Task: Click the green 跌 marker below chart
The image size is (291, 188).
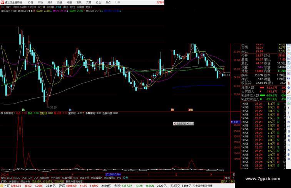Action: (x=23, y=110)
